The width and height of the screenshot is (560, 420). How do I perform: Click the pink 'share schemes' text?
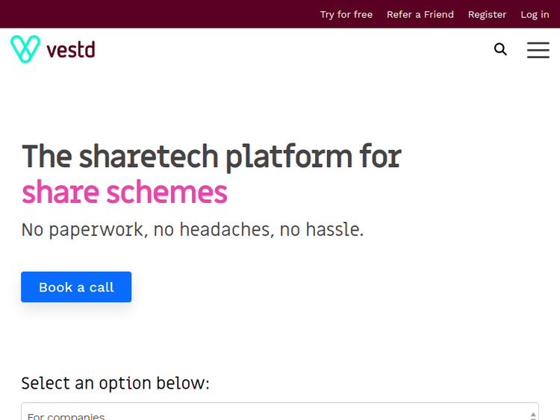click(x=125, y=192)
